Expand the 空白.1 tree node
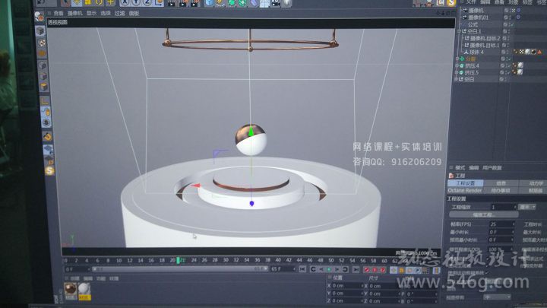The image size is (547, 308). click(x=459, y=31)
